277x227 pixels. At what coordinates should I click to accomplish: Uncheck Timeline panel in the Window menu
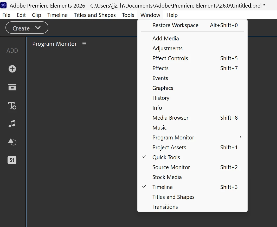click(x=192, y=187)
